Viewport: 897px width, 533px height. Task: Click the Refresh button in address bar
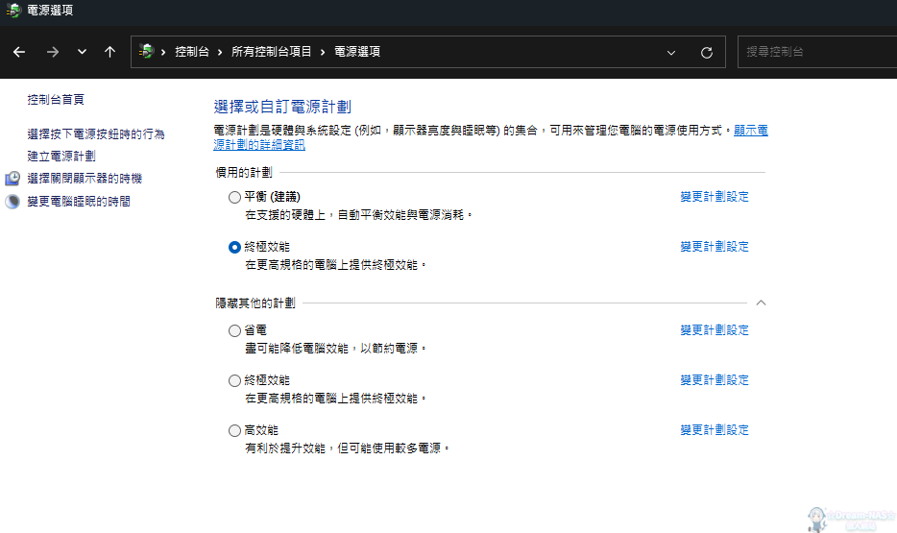(x=707, y=52)
